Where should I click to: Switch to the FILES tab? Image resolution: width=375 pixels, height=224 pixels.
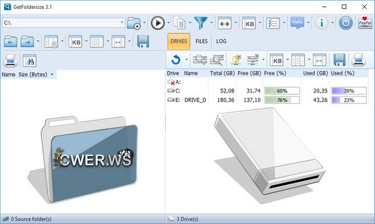[202, 42]
